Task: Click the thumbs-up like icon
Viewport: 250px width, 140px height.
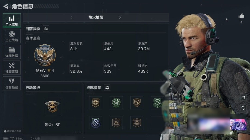Action: [x=241, y=16]
